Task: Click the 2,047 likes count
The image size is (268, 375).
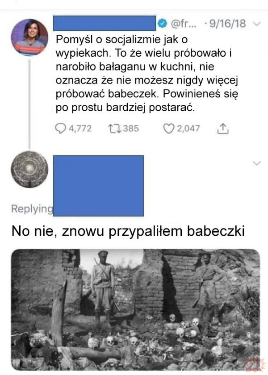Action: click(188, 129)
